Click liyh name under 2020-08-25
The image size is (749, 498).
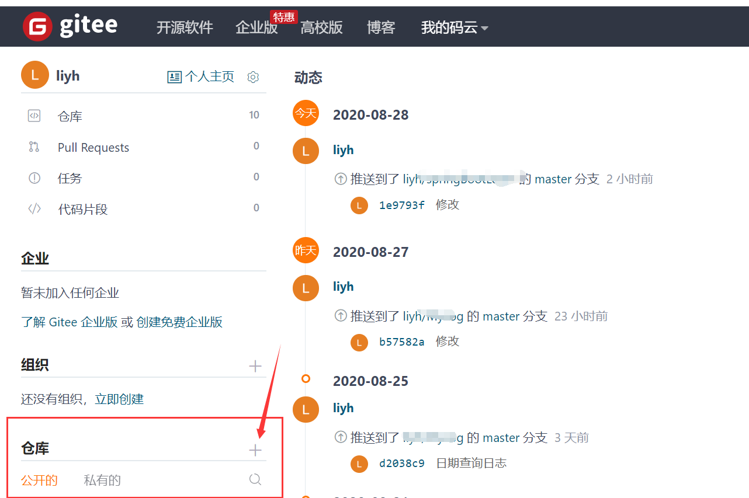[344, 408]
